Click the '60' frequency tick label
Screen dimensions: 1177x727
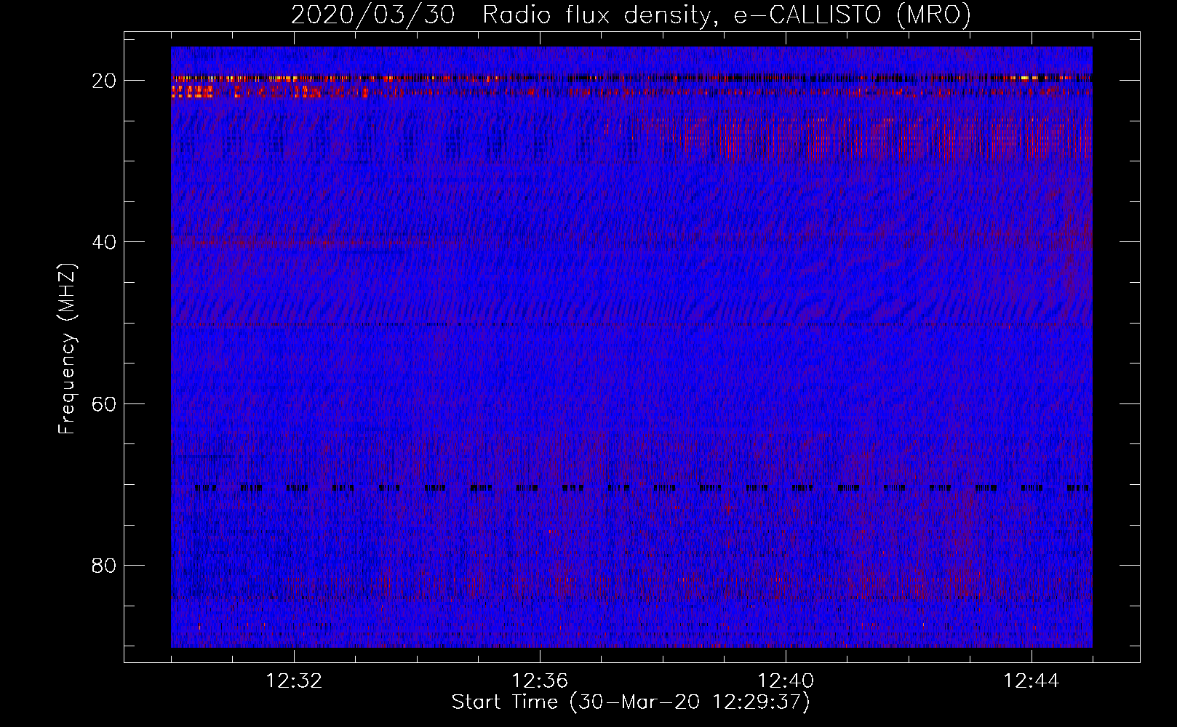[x=104, y=404]
